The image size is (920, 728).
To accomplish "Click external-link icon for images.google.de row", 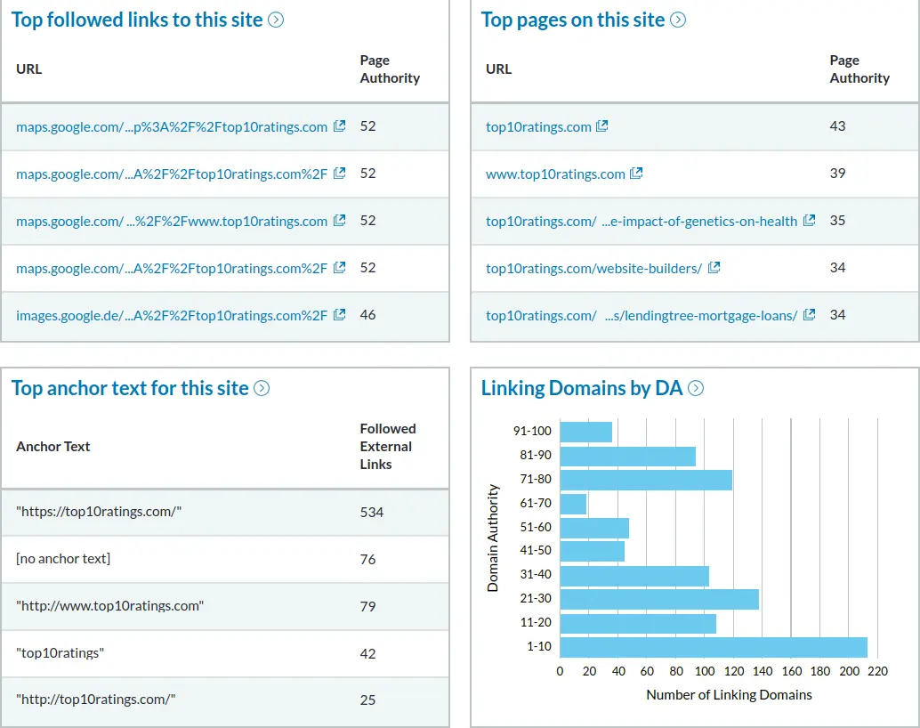I will (339, 315).
